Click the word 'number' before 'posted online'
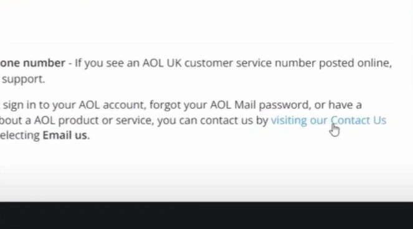 pos(295,63)
